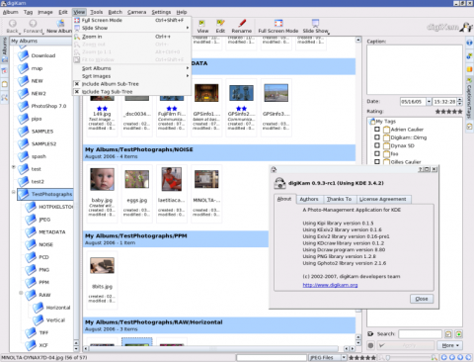Open the Tools menu

pyautogui.click(x=97, y=12)
